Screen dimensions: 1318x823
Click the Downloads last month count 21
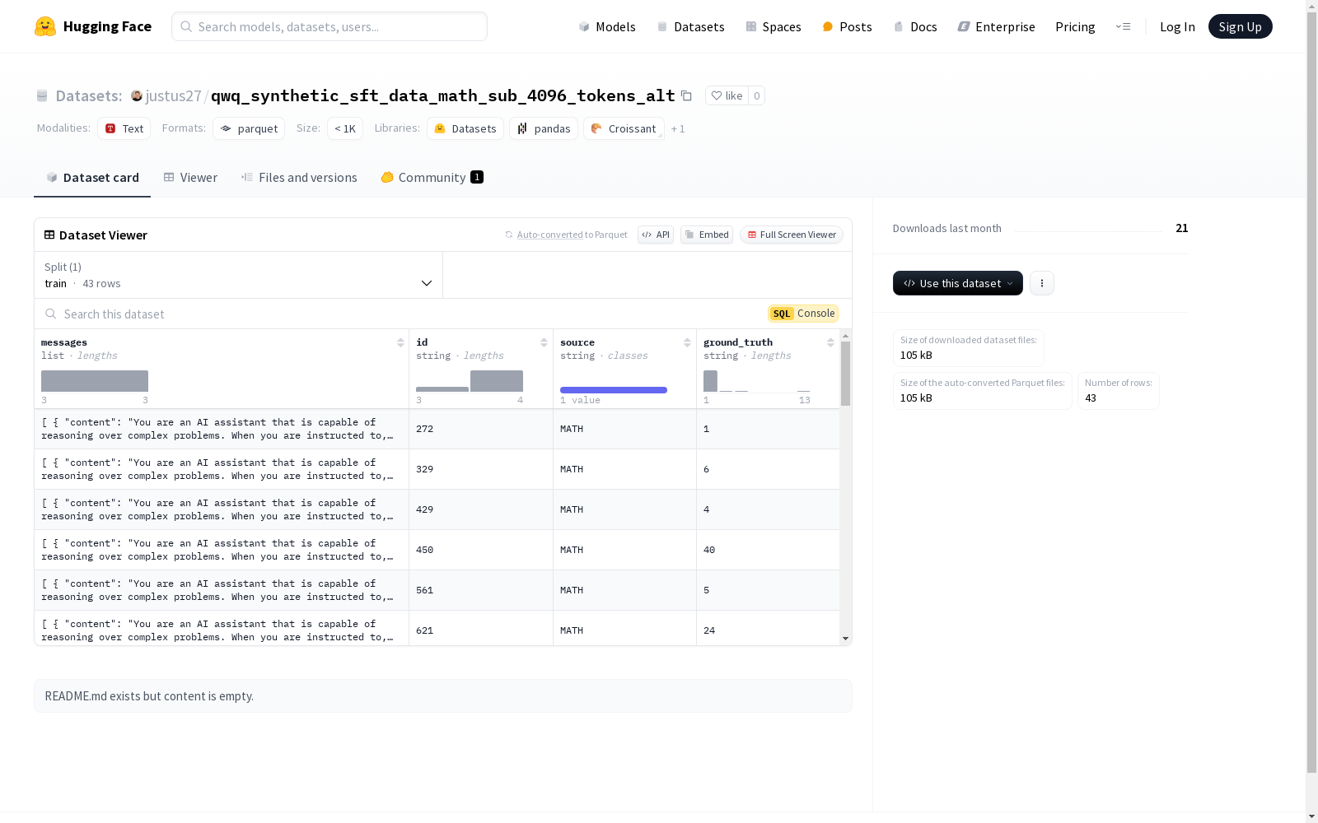click(x=1182, y=228)
